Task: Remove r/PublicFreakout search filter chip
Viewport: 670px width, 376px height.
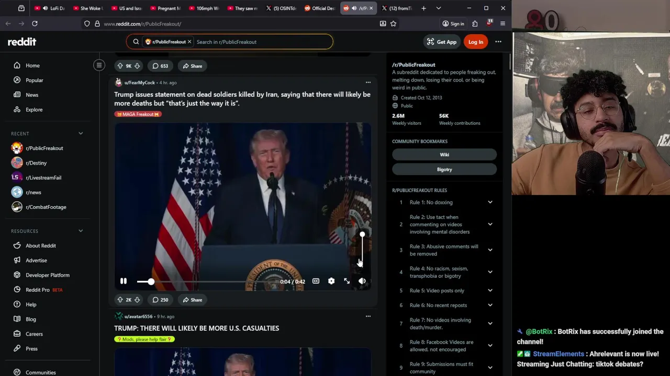Action: pos(189,42)
